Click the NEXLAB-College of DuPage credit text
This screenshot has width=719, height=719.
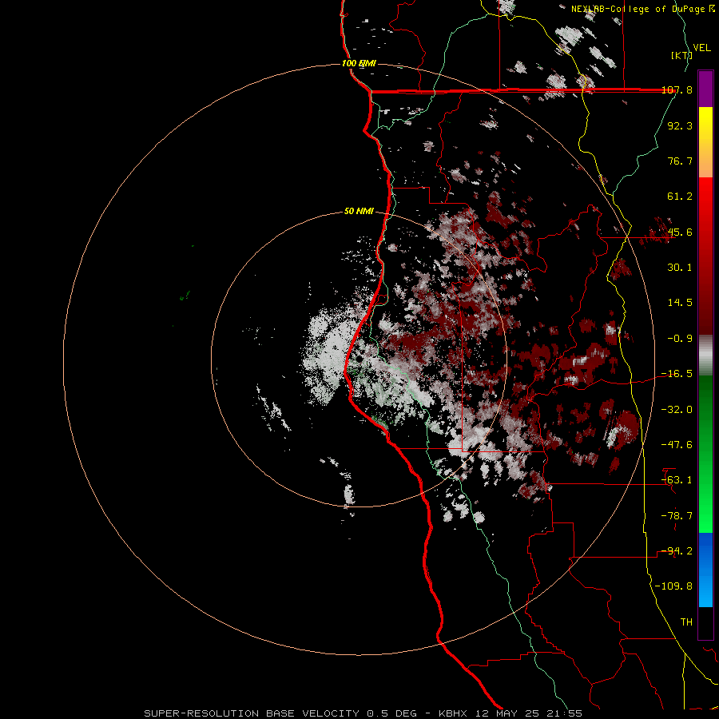click(642, 9)
